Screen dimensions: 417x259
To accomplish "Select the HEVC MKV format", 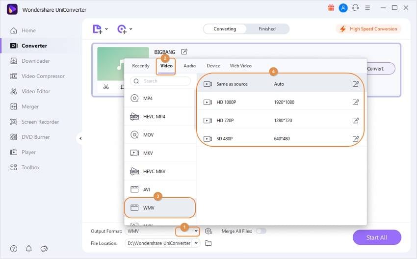I will click(x=160, y=171).
